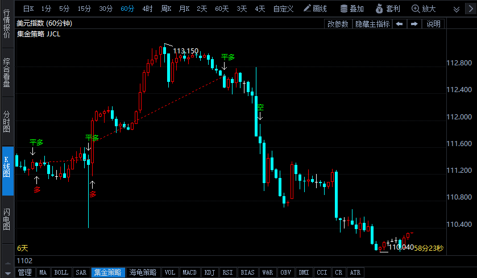Select the 集金策略 indicator tab
Screen dimensions: 477x278
(108, 272)
